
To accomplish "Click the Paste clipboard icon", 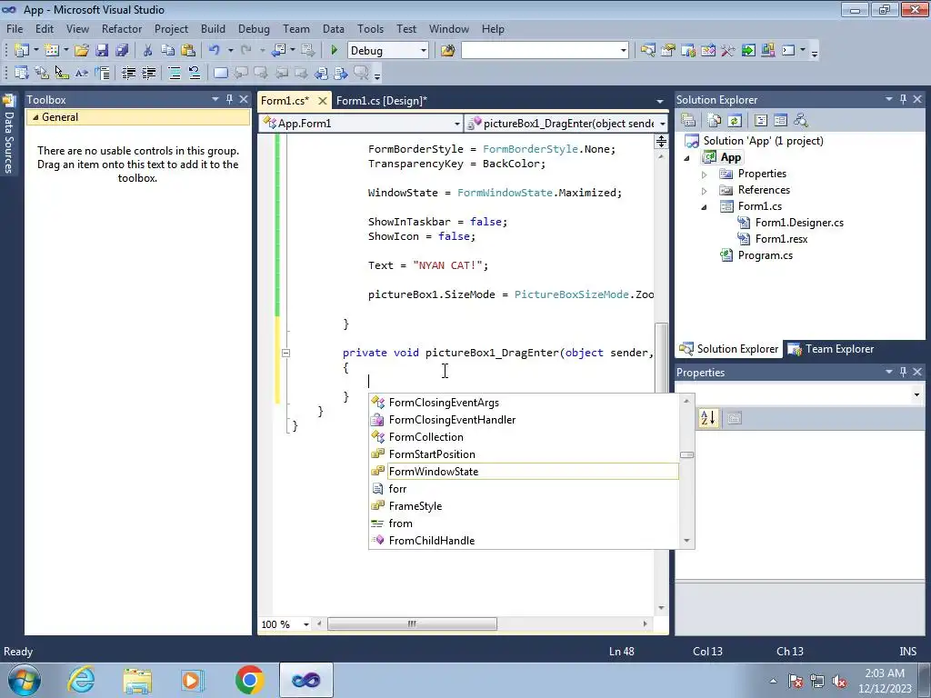I will tap(188, 51).
